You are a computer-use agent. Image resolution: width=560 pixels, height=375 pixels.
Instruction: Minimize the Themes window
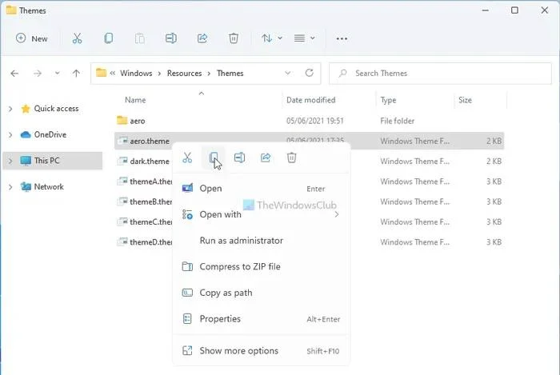point(485,10)
